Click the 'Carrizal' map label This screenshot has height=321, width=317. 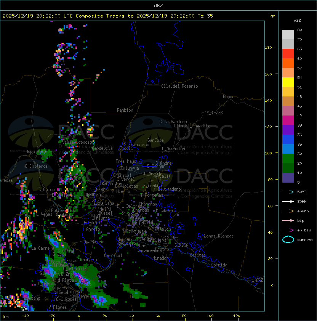pyautogui.click(x=113, y=255)
